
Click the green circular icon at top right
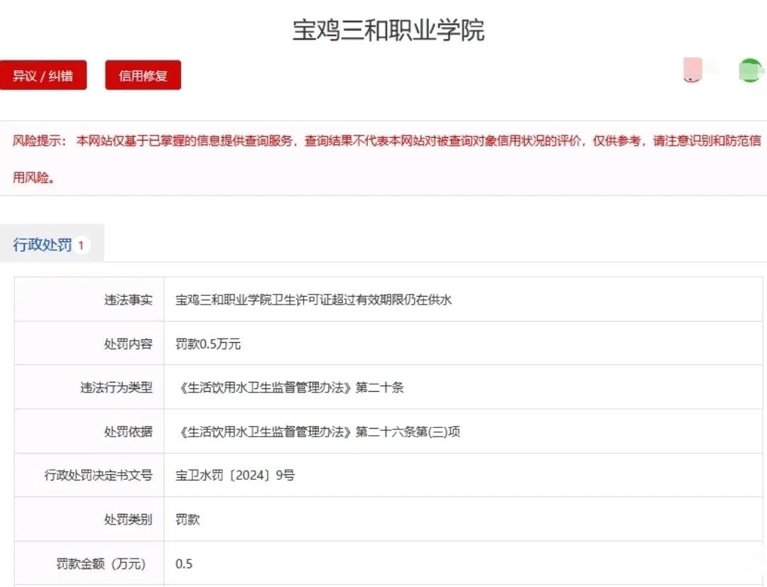[x=750, y=71]
